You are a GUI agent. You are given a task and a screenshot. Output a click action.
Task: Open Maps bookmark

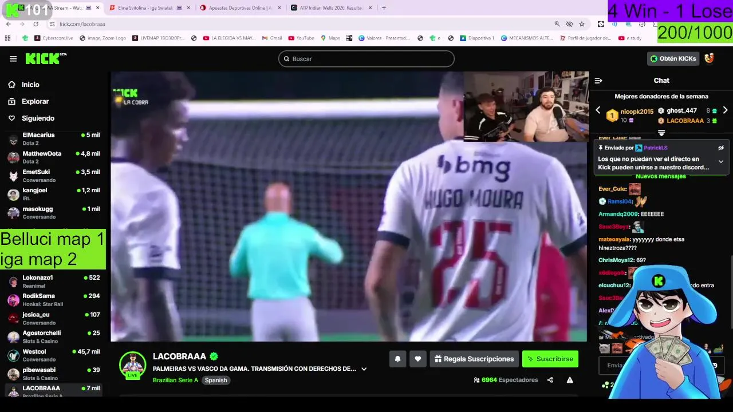coord(330,38)
